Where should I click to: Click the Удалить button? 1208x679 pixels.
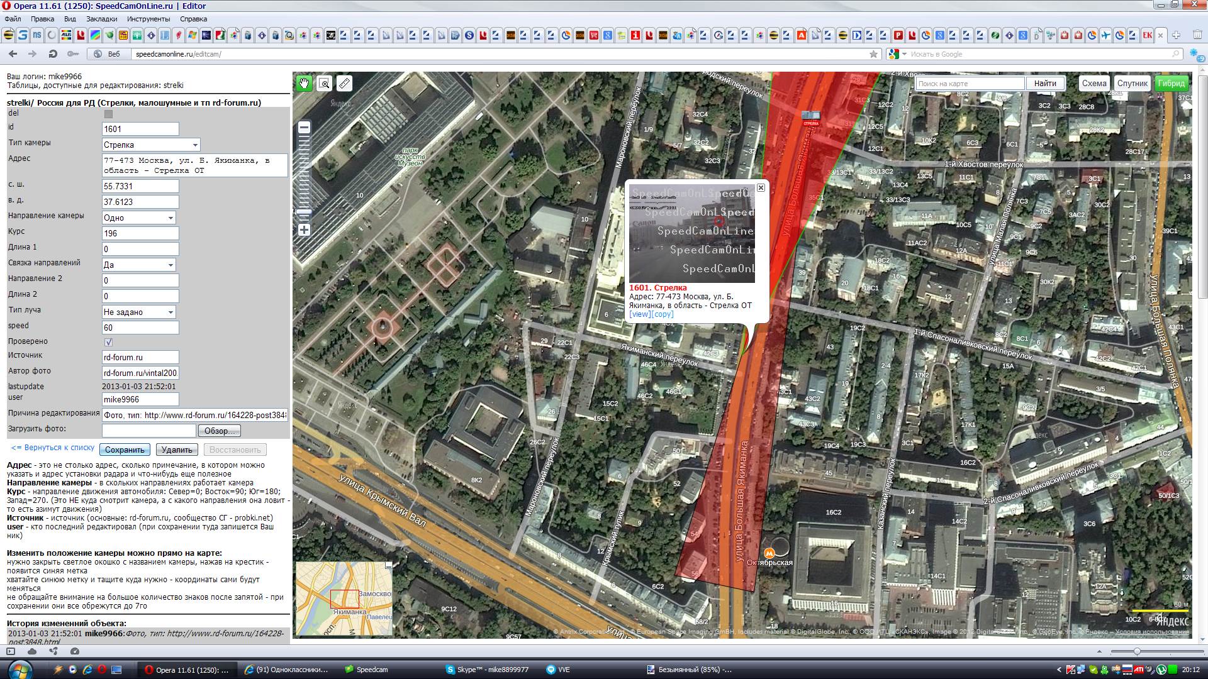click(177, 450)
